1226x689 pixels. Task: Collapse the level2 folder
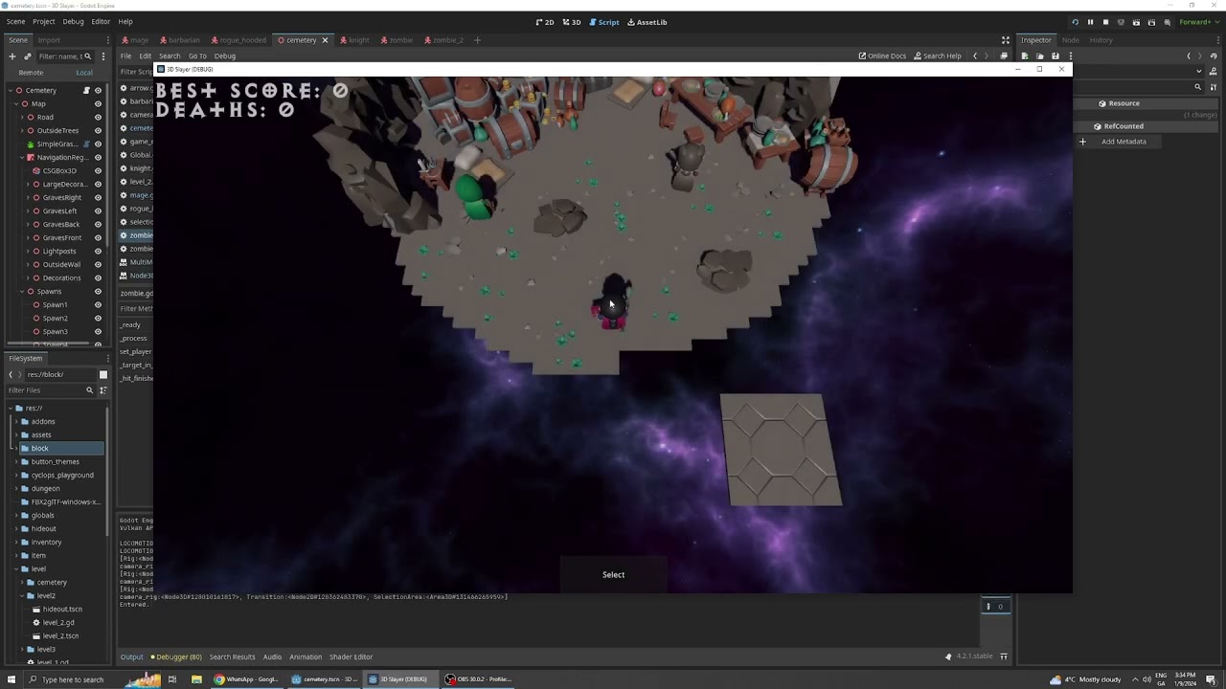[x=22, y=595]
